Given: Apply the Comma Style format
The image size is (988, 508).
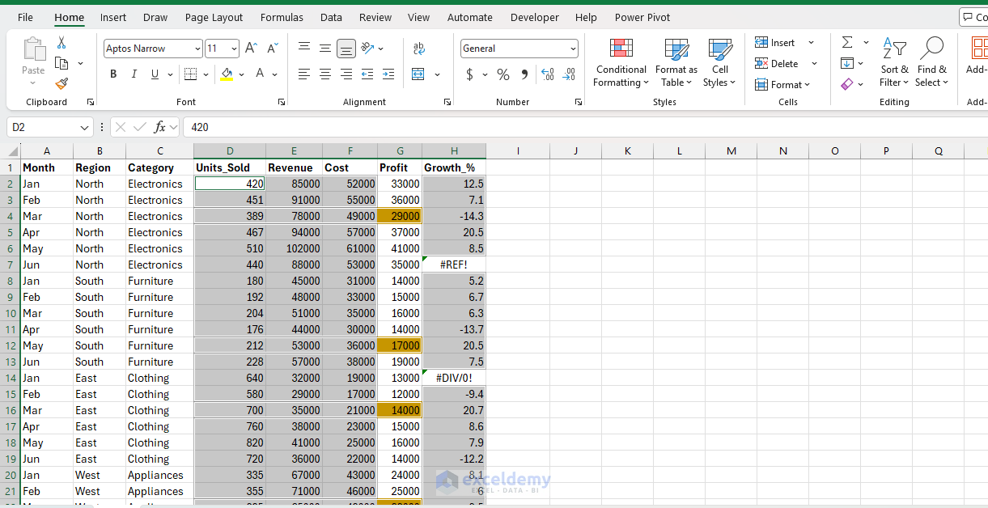Looking at the screenshot, I should click(x=524, y=74).
